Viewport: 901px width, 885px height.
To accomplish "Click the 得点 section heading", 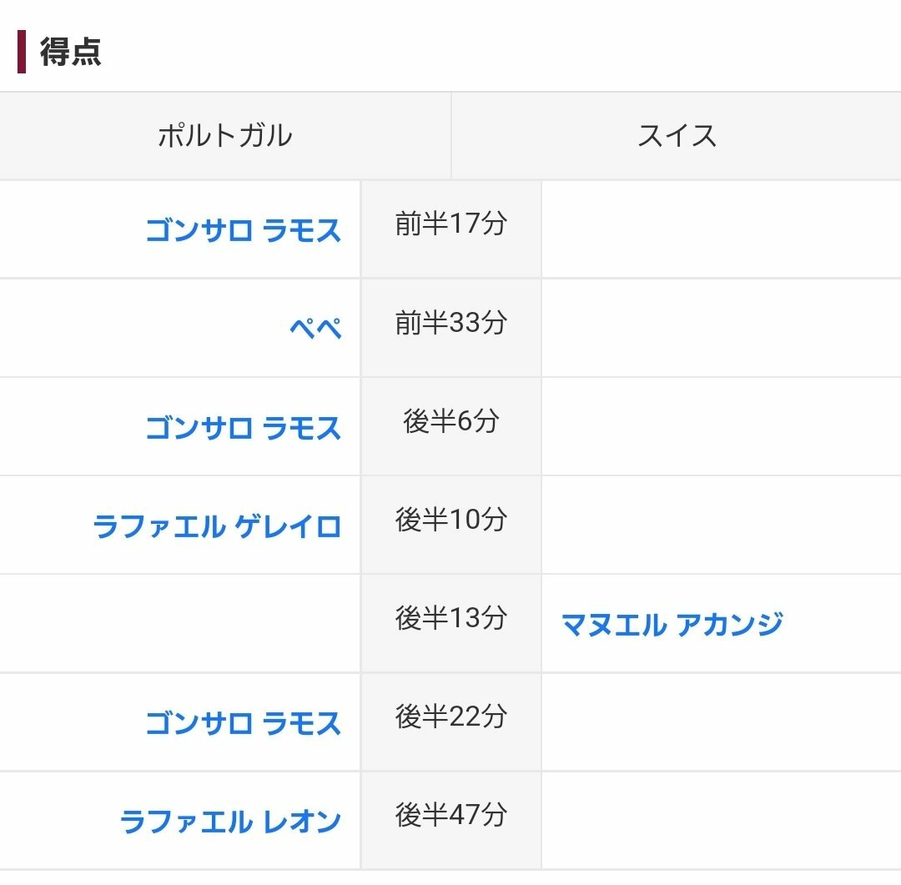I will 71,52.
